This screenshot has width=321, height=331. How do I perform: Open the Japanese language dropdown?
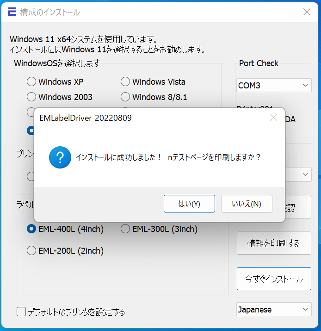[274, 309]
